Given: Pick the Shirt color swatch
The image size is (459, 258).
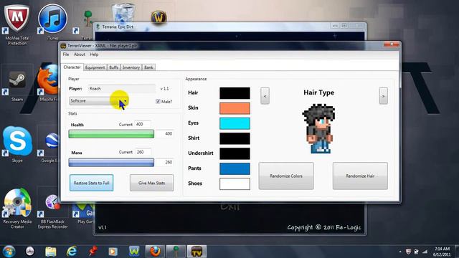Looking at the screenshot, I should [x=235, y=138].
